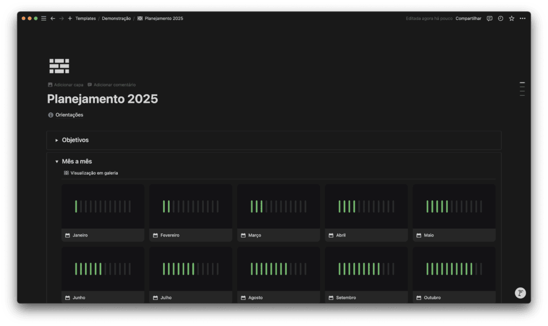Open the Orientações linked page
Viewport: 548px width, 326px height.
point(69,115)
